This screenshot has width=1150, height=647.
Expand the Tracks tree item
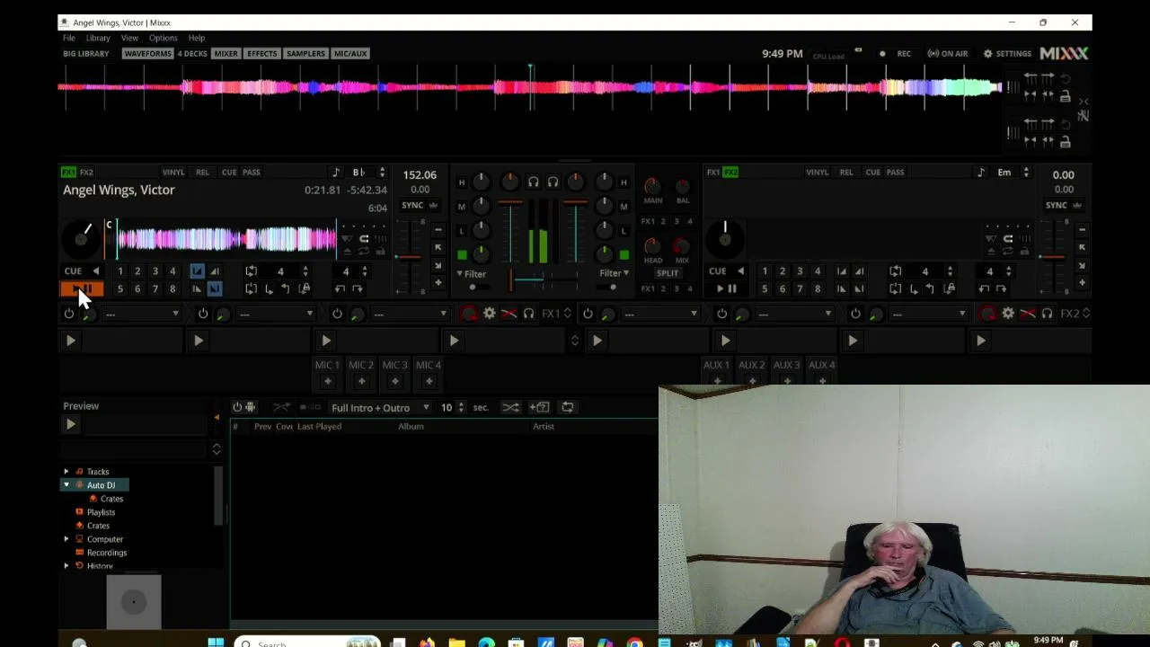tap(66, 472)
